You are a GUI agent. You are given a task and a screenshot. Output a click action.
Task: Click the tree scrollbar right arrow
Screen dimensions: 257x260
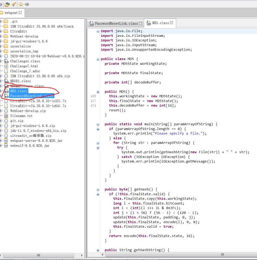pyautogui.click(x=82, y=255)
